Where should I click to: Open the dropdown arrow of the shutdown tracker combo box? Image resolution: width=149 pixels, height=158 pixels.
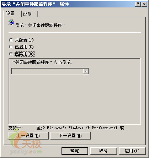86,71
